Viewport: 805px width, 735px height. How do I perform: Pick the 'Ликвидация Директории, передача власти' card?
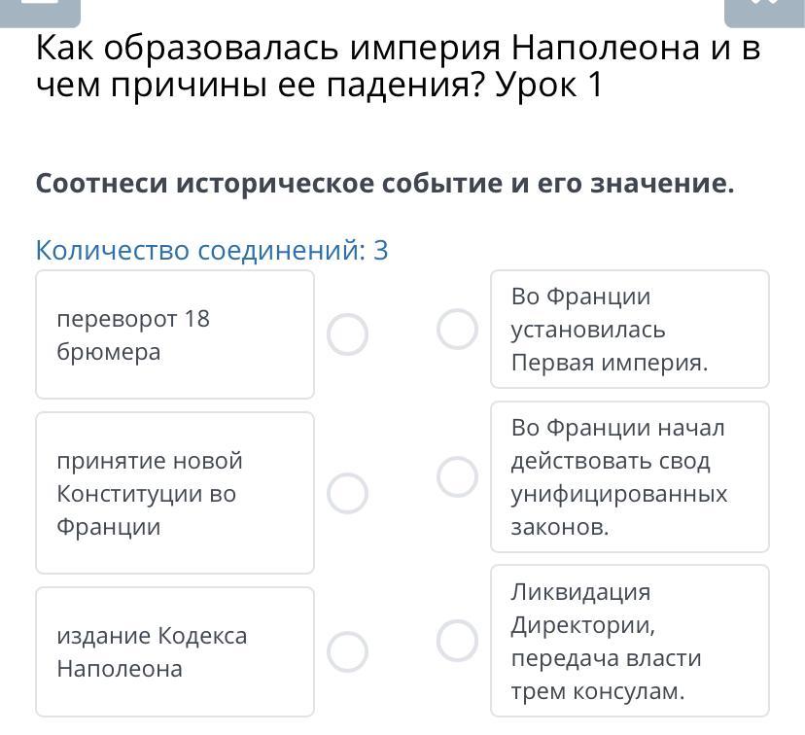click(x=629, y=641)
